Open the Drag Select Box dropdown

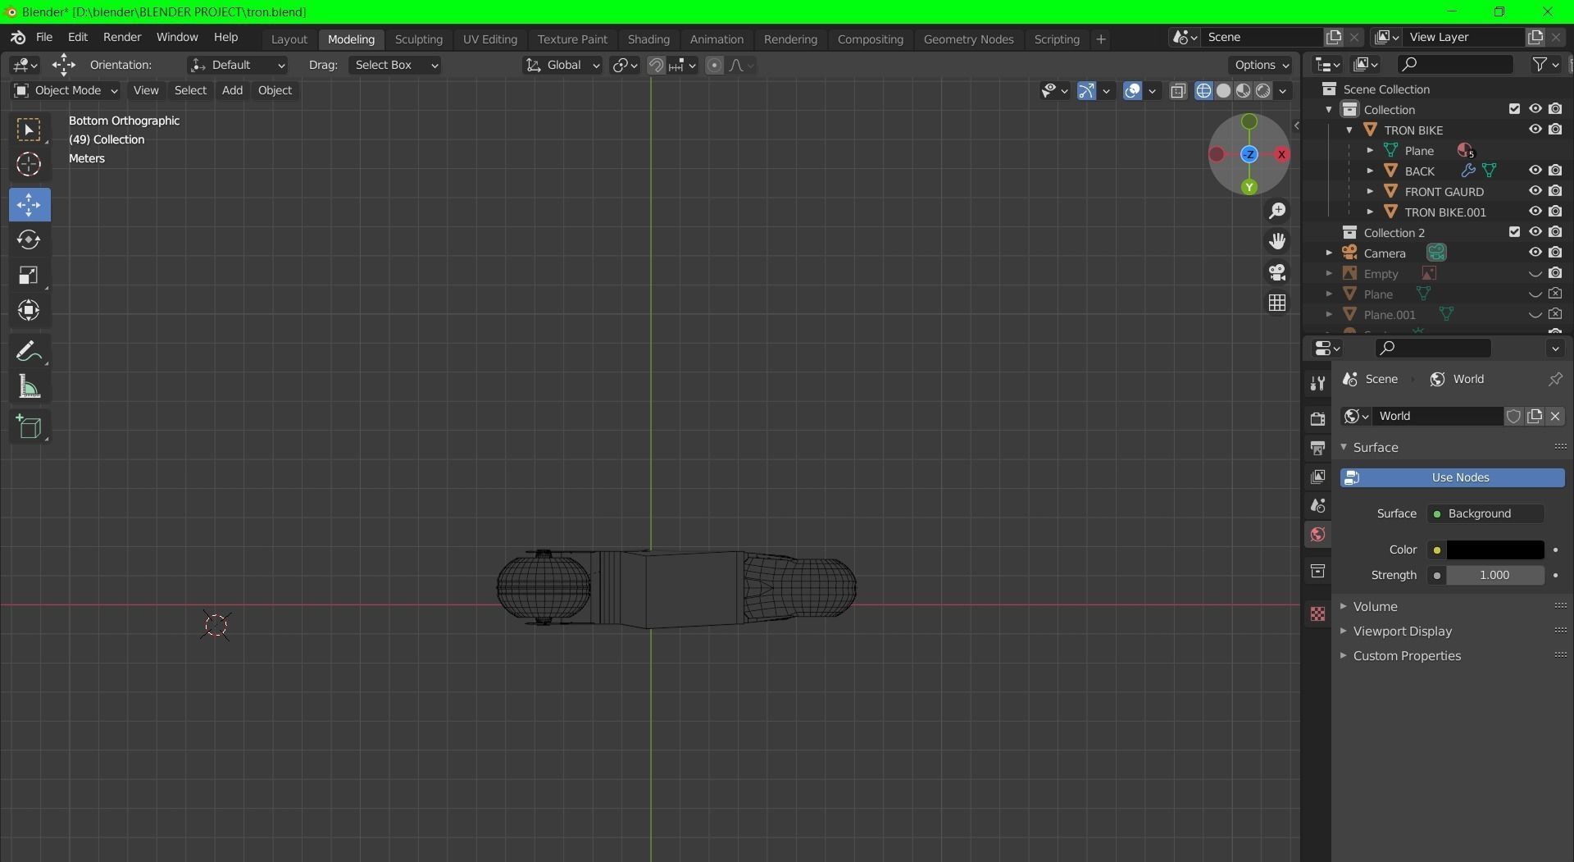[394, 65]
